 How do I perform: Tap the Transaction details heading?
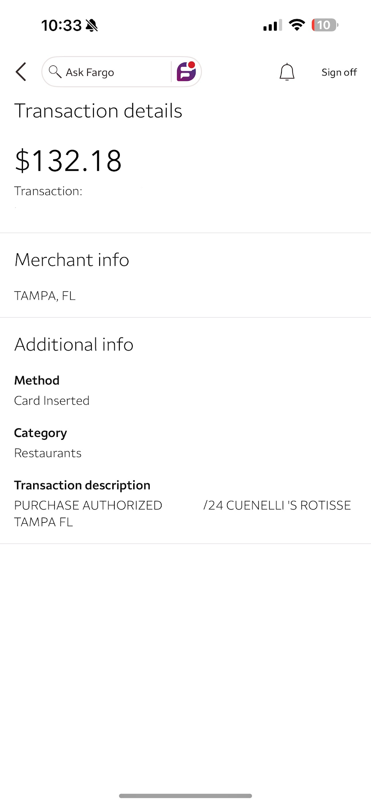[98, 111]
